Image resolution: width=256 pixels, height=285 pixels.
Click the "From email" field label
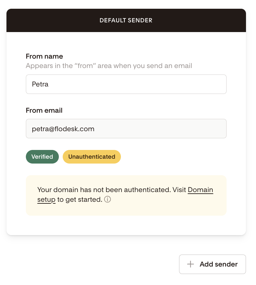click(44, 110)
